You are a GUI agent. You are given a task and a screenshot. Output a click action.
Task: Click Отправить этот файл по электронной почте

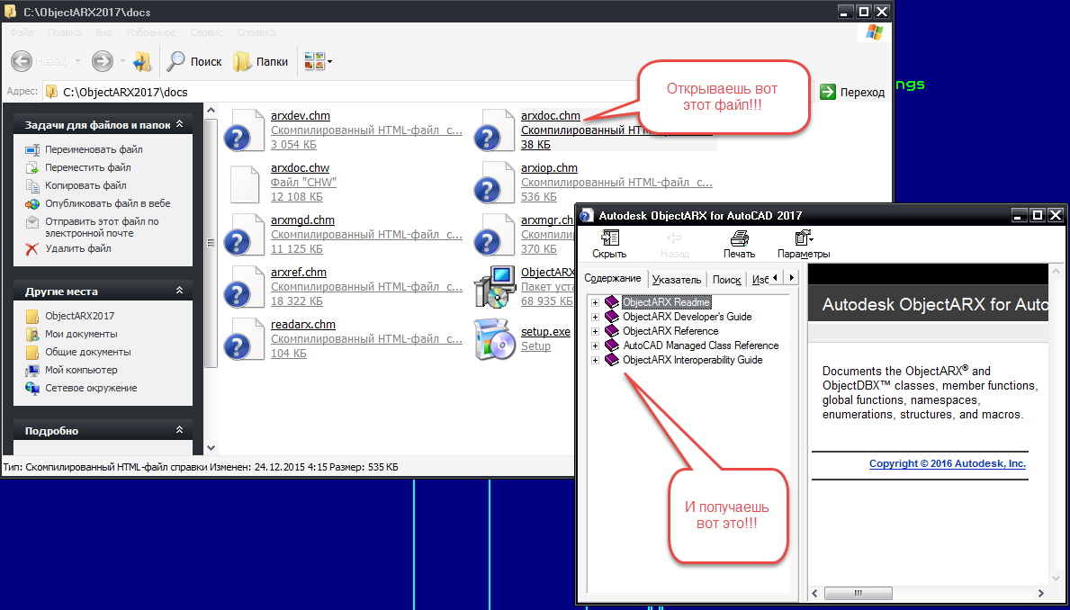tap(102, 228)
